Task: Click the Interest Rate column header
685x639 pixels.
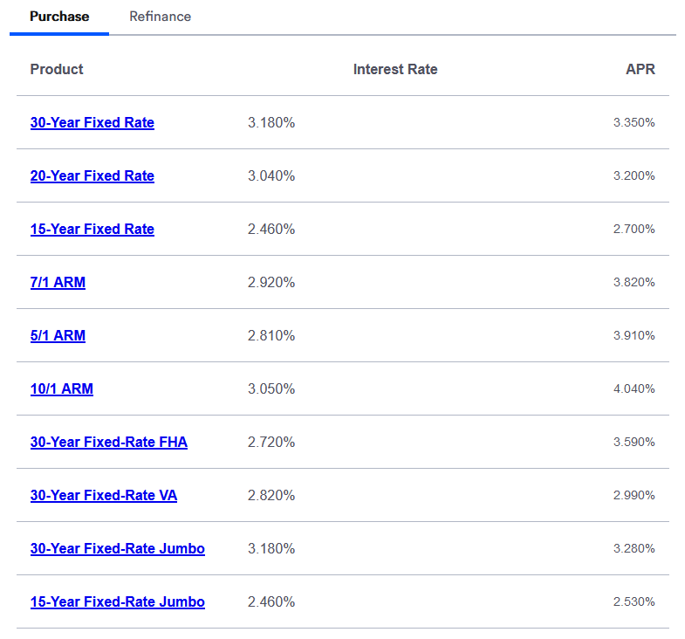Action: tap(394, 69)
